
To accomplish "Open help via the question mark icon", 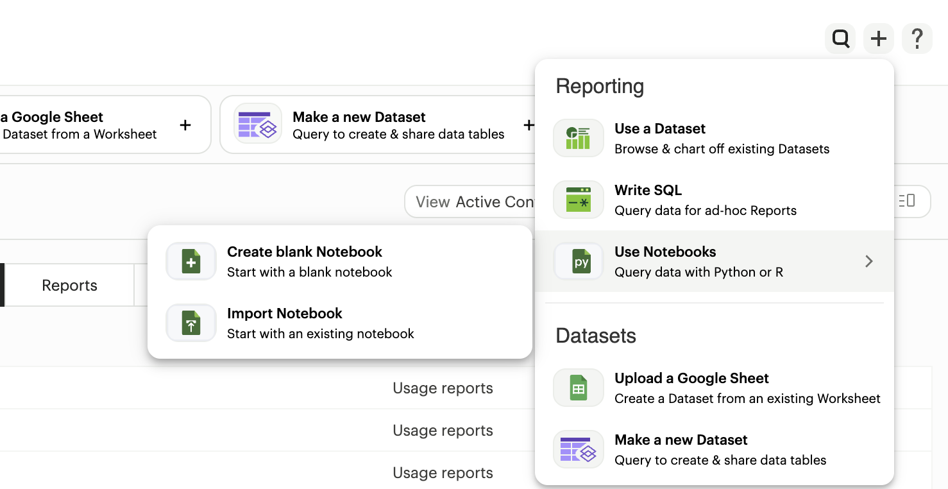I will [917, 39].
